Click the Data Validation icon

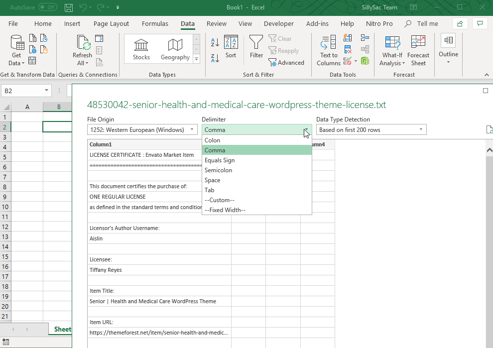click(x=348, y=61)
